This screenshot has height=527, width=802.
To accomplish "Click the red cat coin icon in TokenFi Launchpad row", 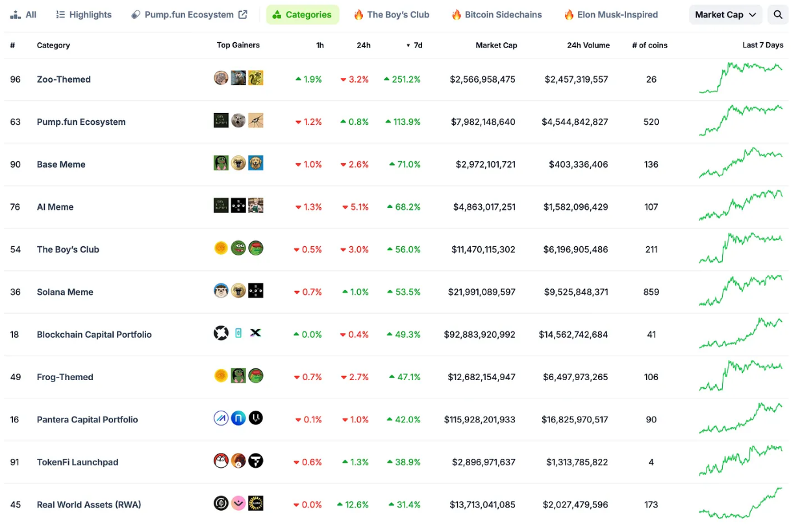I will tap(221, 461).
